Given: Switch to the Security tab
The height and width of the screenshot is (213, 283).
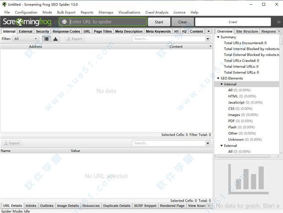Looking at the screenshot, I should 42,32.
